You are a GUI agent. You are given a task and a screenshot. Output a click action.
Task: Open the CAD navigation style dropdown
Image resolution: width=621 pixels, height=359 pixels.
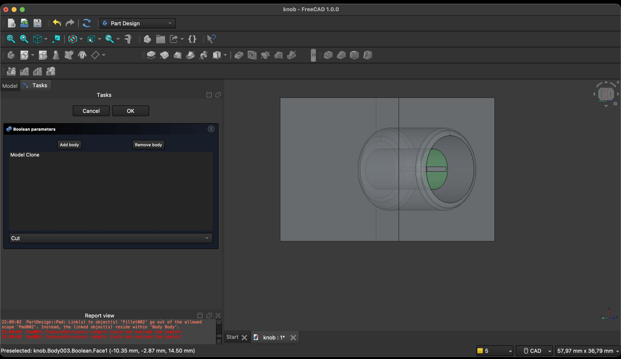click(534, 351)
